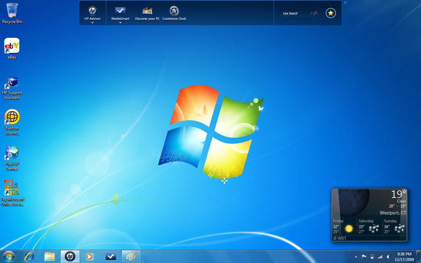This screenshot has width=421, height=263.
Task: Click the Clear condition text in the gadget
Action: click(x=402, y=201)
